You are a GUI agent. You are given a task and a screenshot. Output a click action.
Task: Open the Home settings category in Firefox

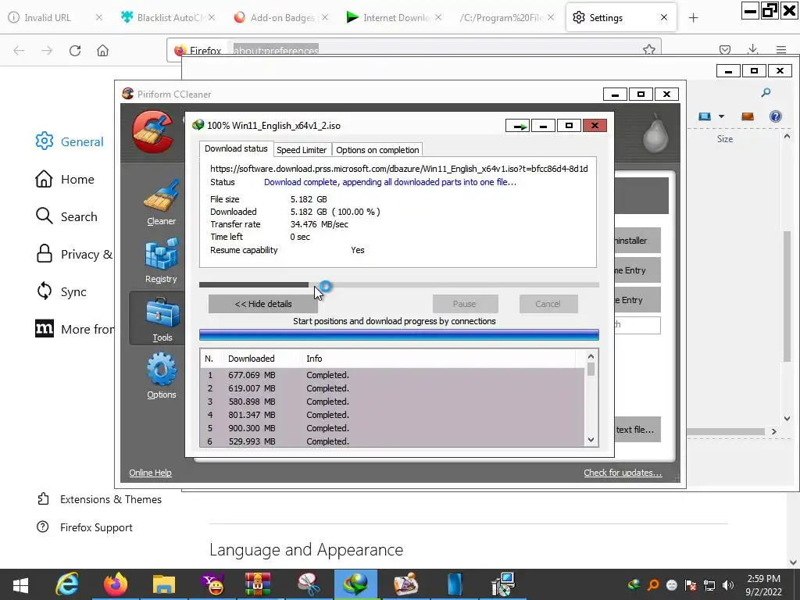pos(65,179)
